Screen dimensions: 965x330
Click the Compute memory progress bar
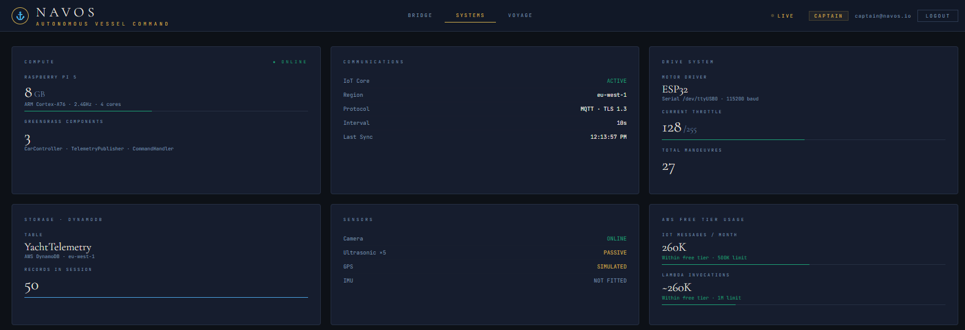166,111
